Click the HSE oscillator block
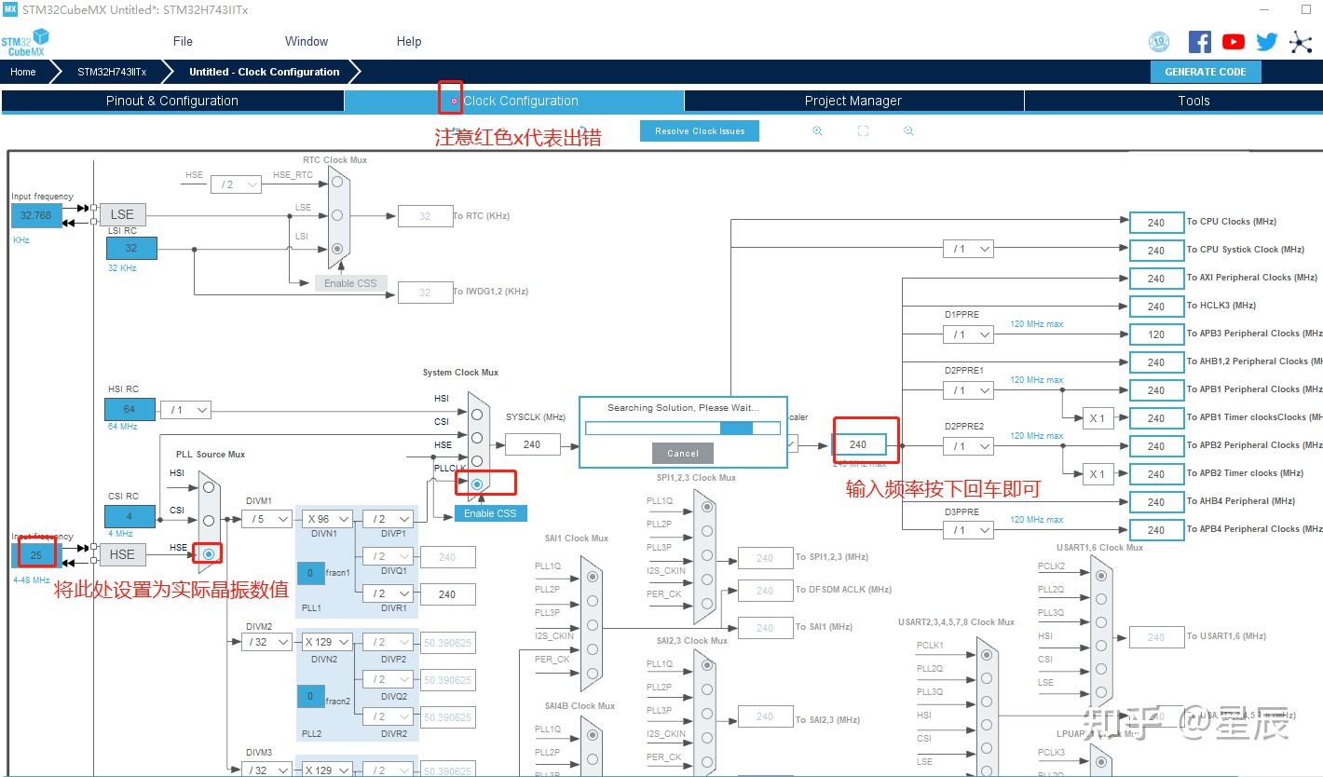This screenshot has width=1323, height=777. coord(122,554)
